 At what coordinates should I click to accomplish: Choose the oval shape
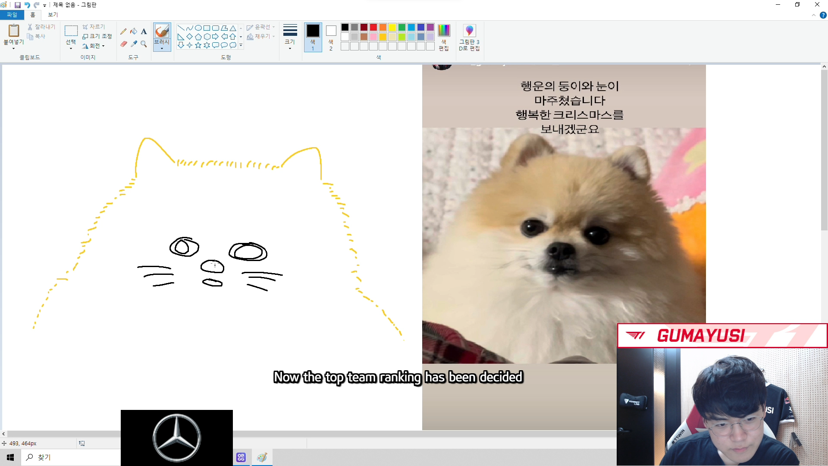tap(198, 28)
